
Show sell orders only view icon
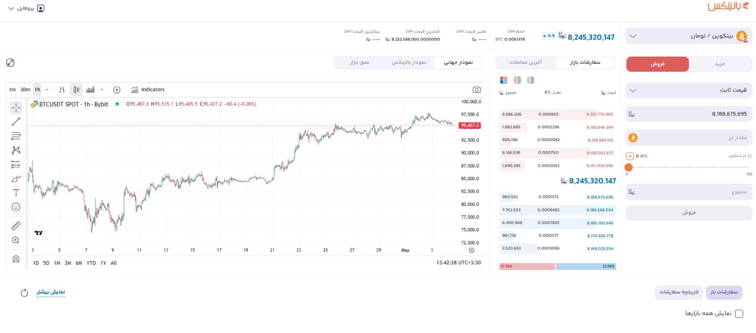click(x=517, y=80)
